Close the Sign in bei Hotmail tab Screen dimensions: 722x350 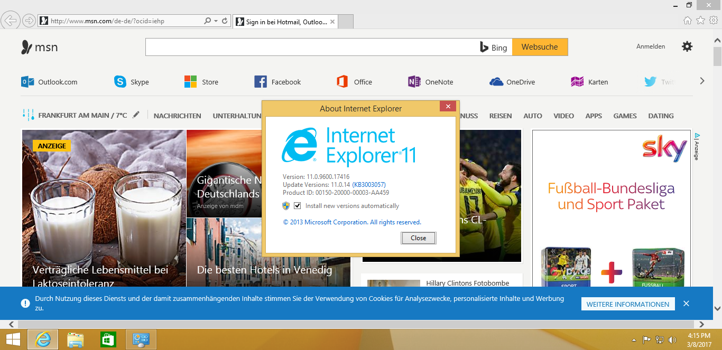332,22
